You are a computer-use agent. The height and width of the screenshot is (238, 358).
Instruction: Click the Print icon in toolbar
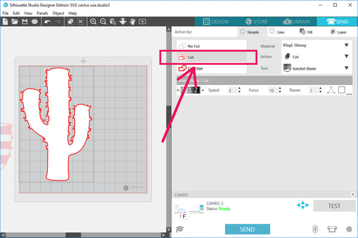(35, 21)
